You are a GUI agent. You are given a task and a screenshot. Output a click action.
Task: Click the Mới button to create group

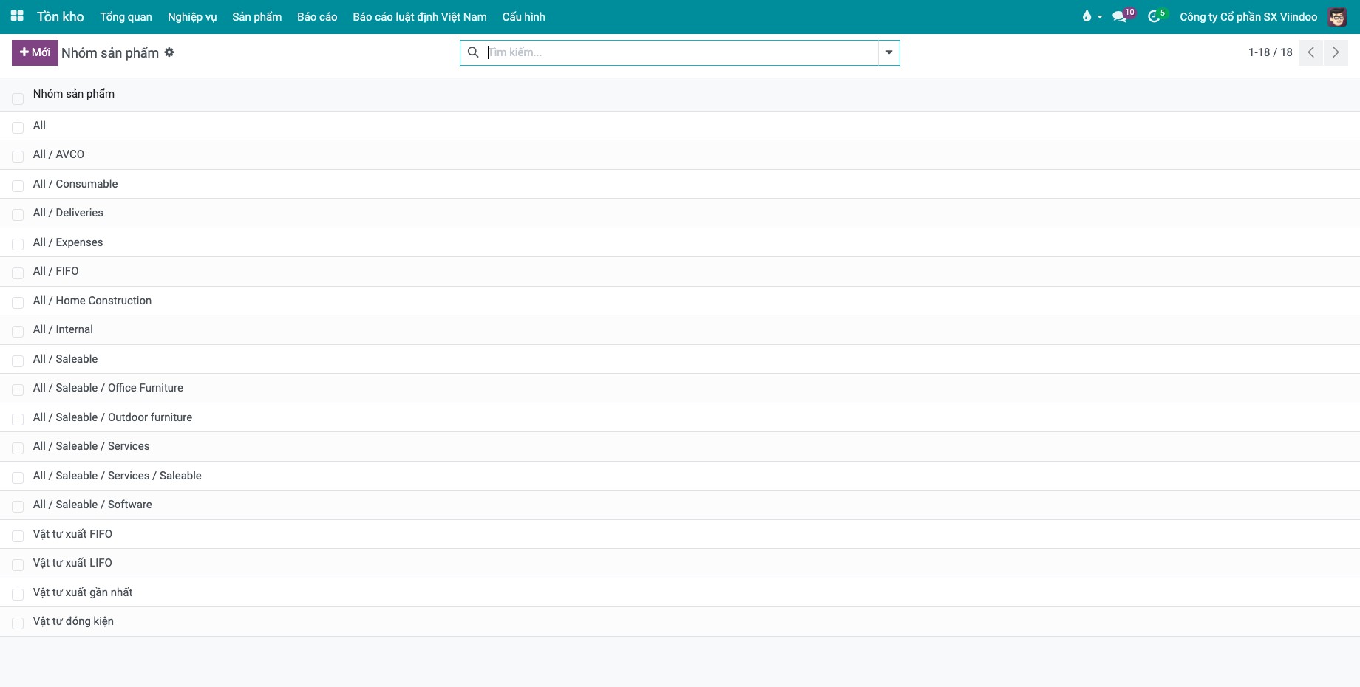coord(35,52)
